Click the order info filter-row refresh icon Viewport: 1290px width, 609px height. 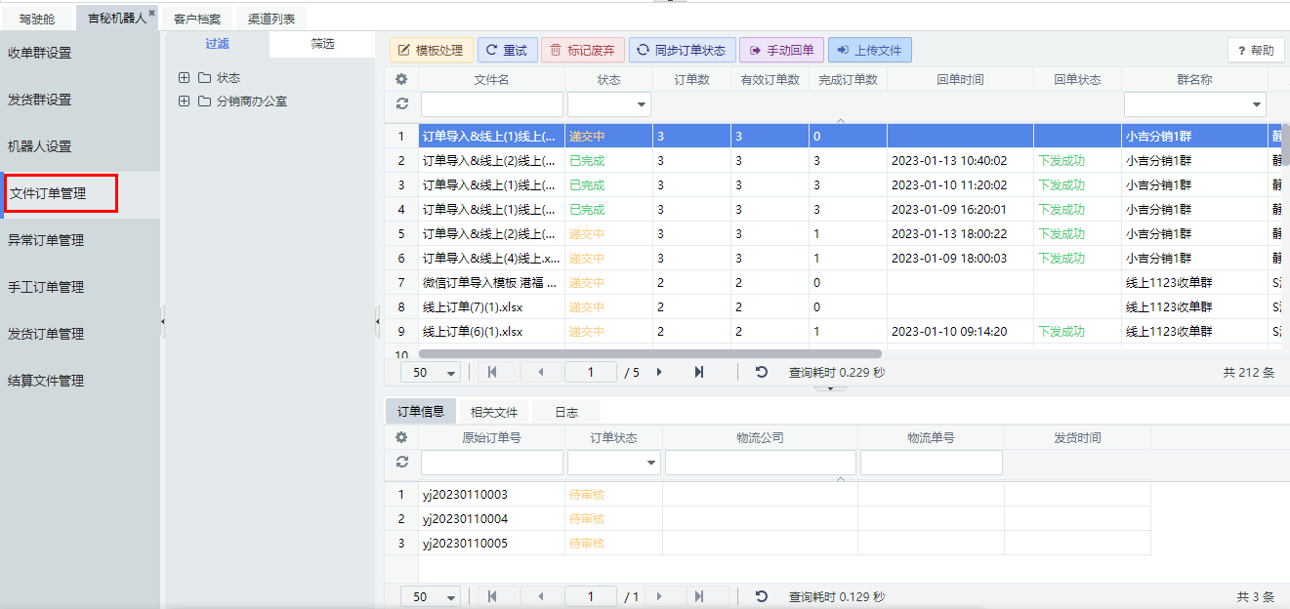click(x=401, y=462)
